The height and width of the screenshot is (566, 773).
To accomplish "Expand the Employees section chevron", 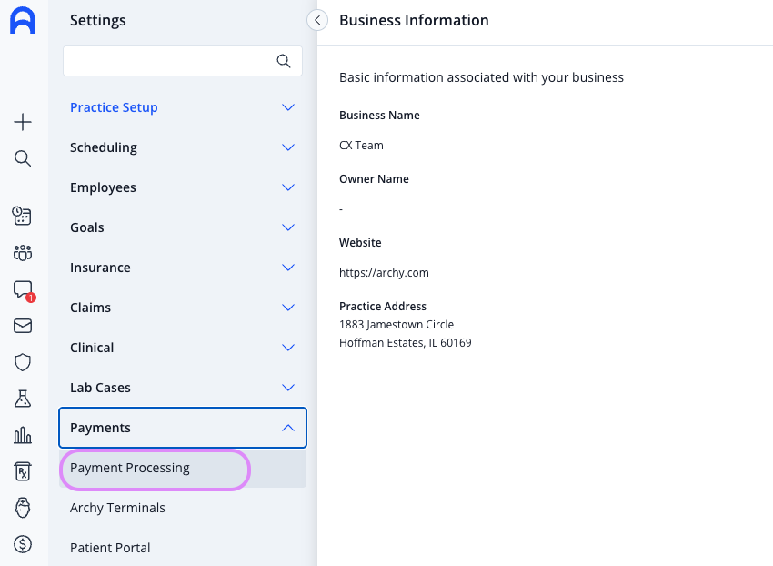I will [x=288, y=187].
